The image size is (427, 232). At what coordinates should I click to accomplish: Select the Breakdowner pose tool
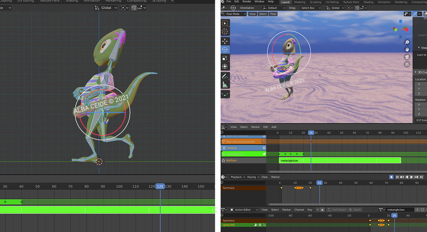coord(225,94)
